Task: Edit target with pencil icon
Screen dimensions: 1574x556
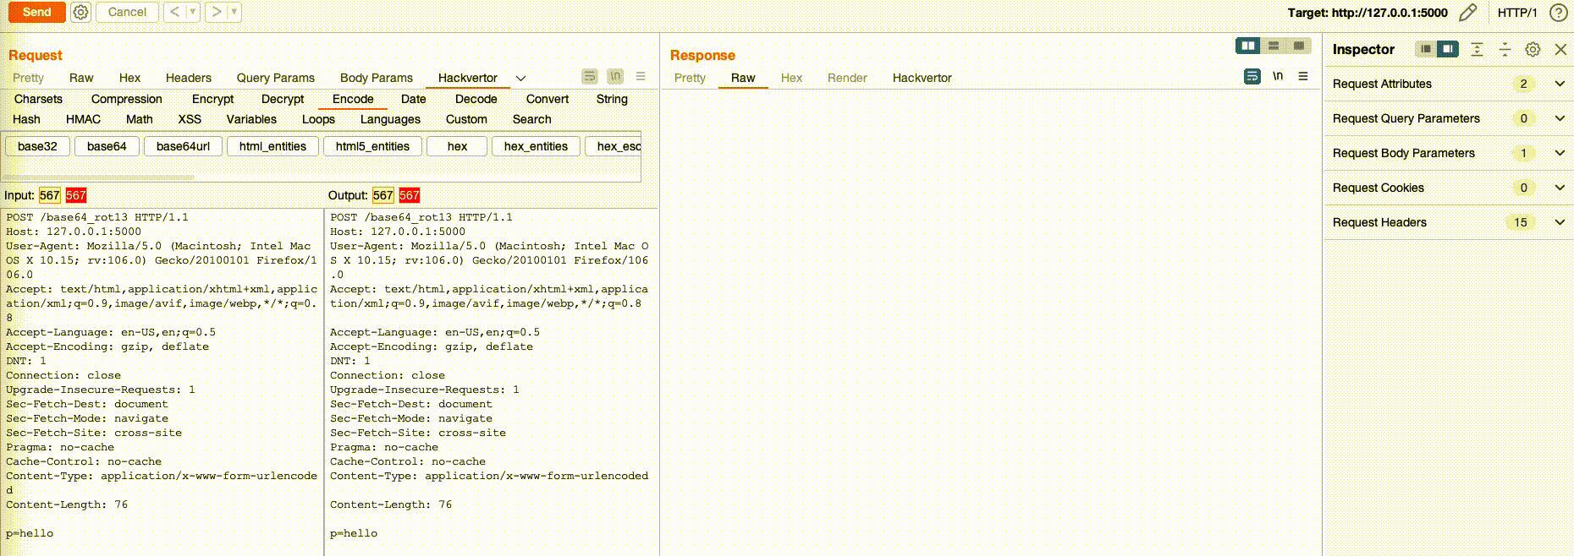Action: click(x=1468, y=12)
